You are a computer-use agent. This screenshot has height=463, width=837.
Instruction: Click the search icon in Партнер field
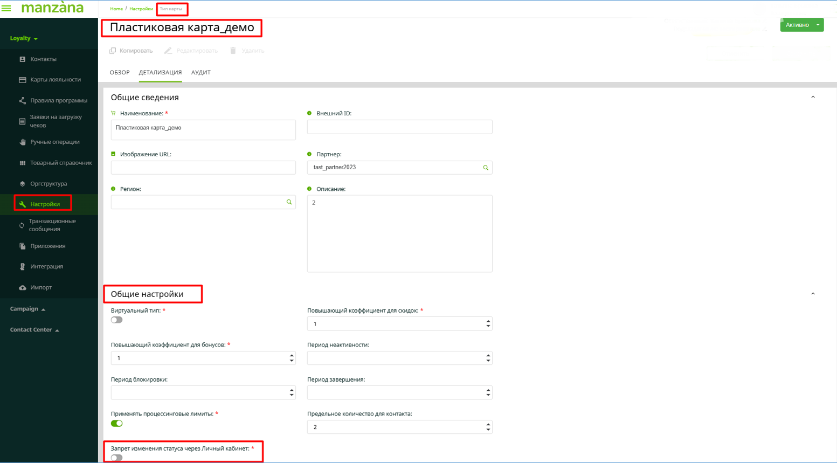[485, 168]
